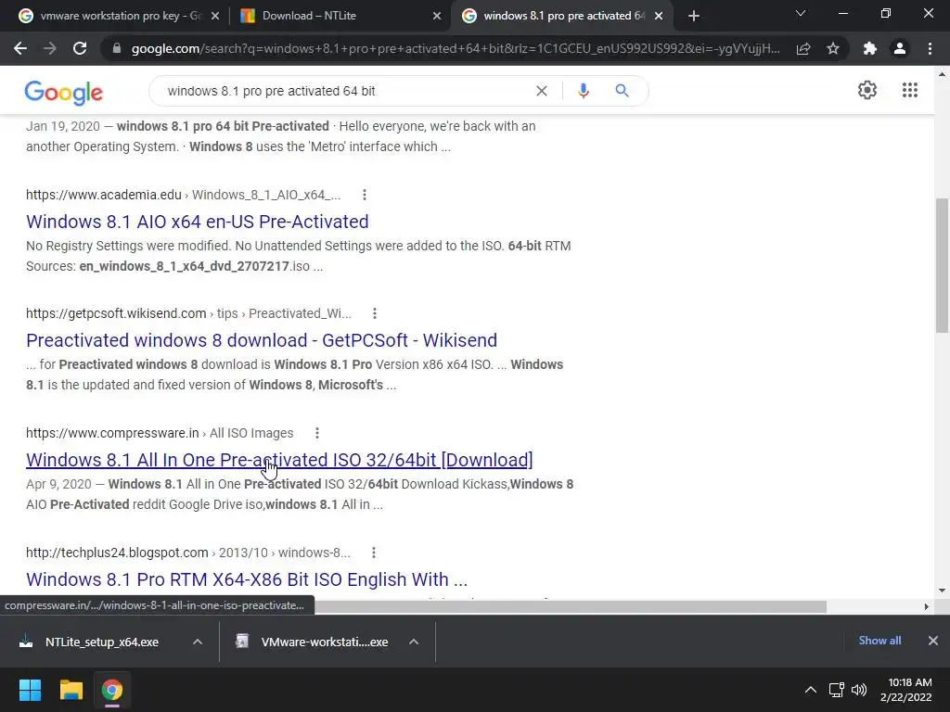
Task: Click the horizontal scrollbar thumb
Action: point(570,606)
